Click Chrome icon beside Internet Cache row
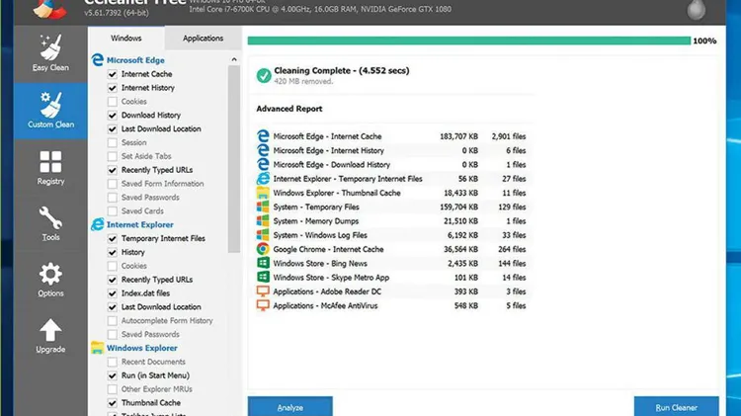 (x=263, y=249)
